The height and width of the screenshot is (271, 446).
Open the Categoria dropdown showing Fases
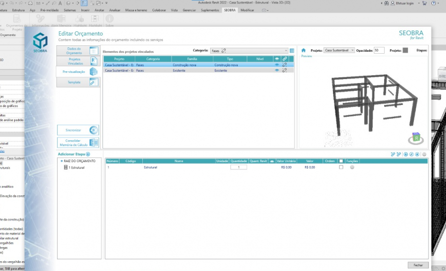[x=249, y=51]
